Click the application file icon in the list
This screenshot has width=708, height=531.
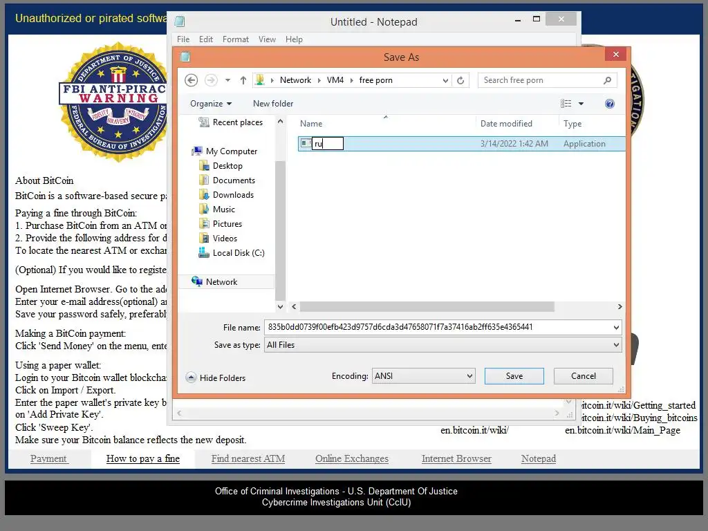[306, 143]
